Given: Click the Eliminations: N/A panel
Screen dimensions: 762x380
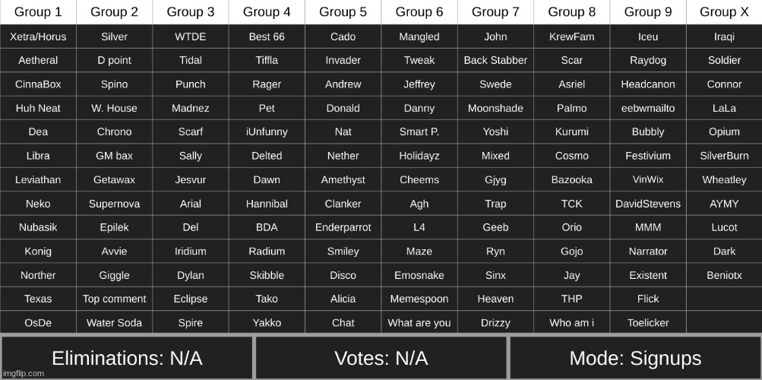Looking at the screenshot, I should click(127, 358).
